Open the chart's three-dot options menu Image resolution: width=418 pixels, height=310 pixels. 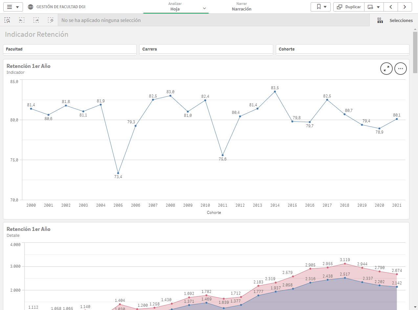401,69
